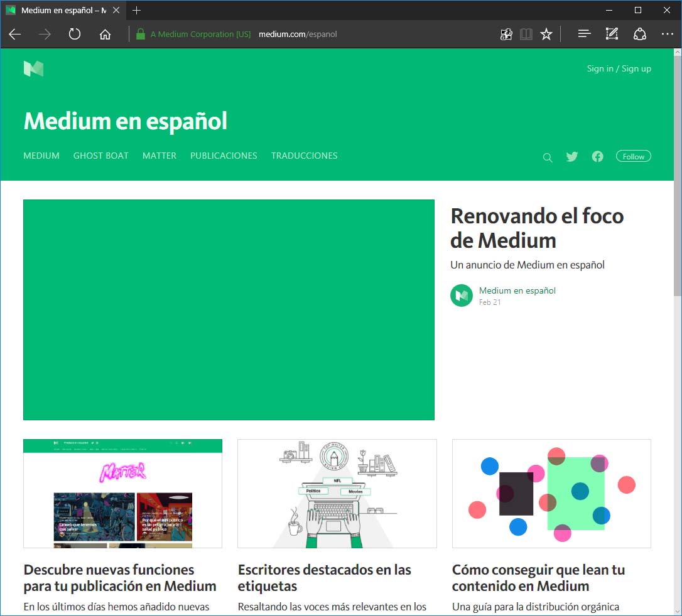
Task: Open Cómo conseguir que lean tu contenido article
Action: tap(538, 578)
